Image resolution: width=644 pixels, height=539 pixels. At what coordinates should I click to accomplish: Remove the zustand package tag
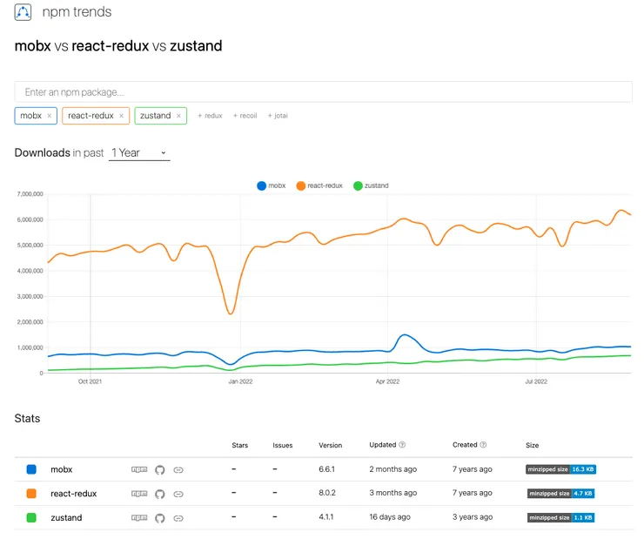point(178,116)
